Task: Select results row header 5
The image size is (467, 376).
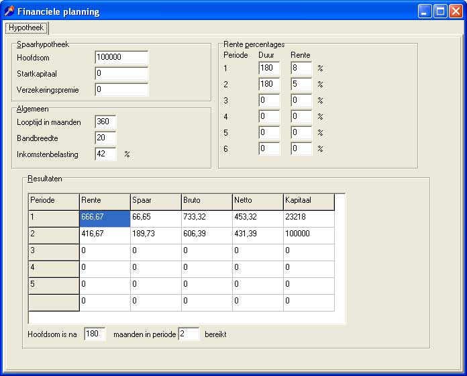Action: tap(54, 286)
